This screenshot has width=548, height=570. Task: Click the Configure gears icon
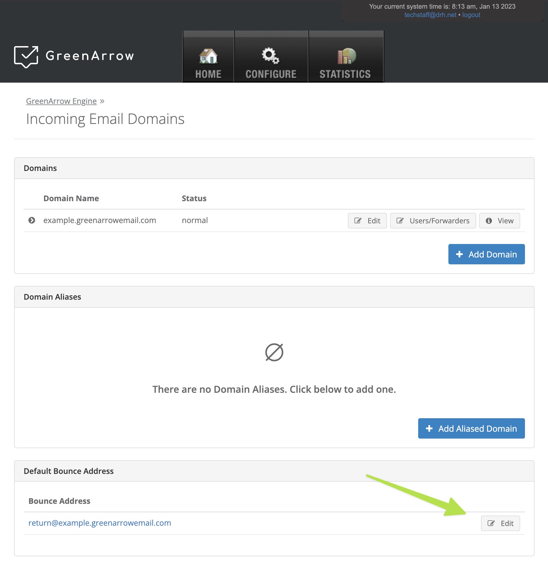tap(270, 56)
